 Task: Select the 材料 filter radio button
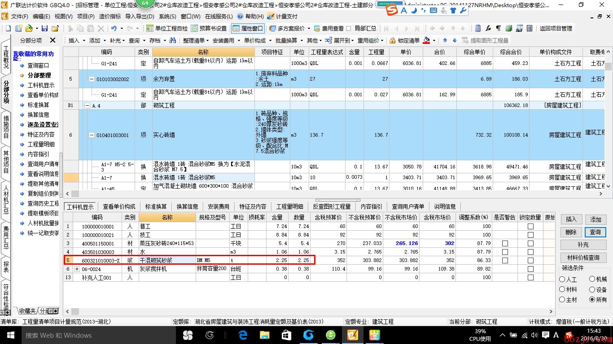tap(562, 290)
